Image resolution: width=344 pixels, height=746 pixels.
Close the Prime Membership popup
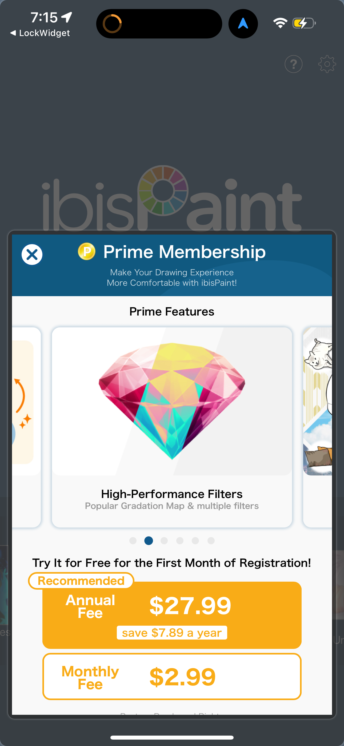coord(32,254)
